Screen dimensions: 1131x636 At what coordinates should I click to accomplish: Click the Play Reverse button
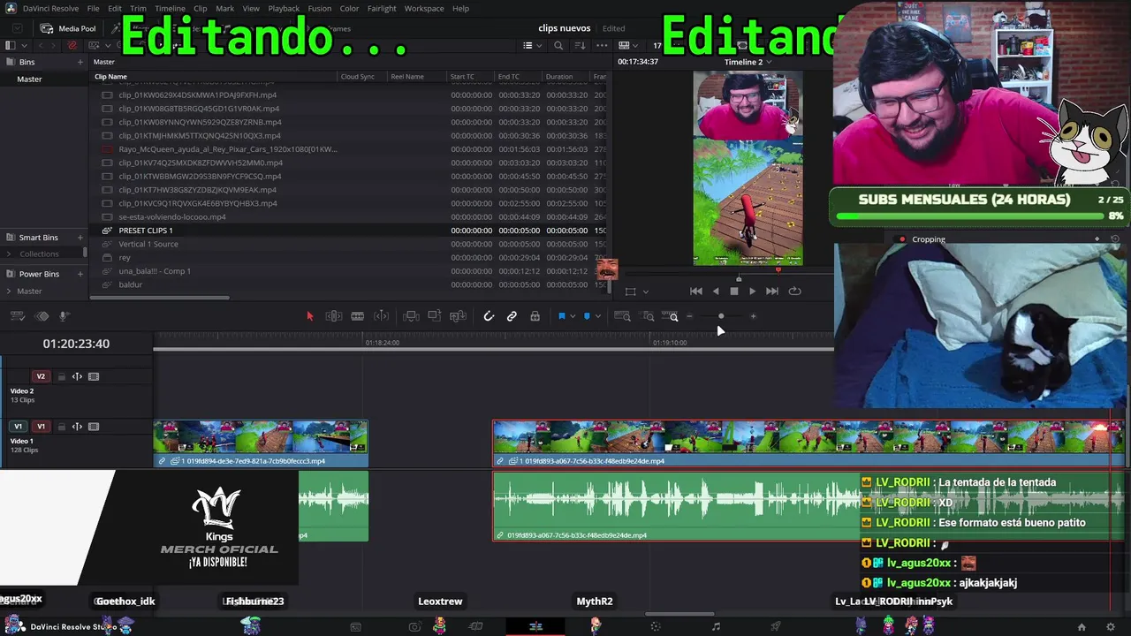[715, 291]
